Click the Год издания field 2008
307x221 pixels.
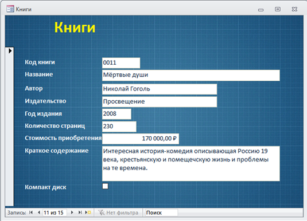116,114
